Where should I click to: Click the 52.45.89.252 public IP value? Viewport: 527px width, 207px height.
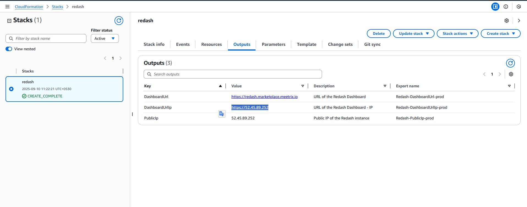[243, 118]
